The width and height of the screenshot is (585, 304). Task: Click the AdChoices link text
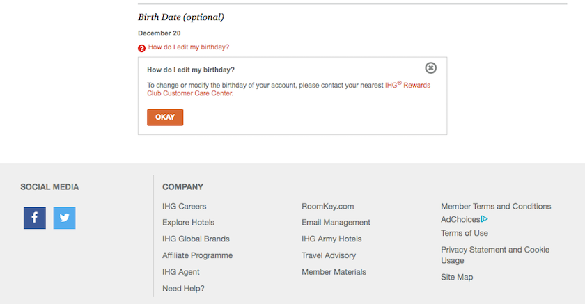click(x=460, y=219)
